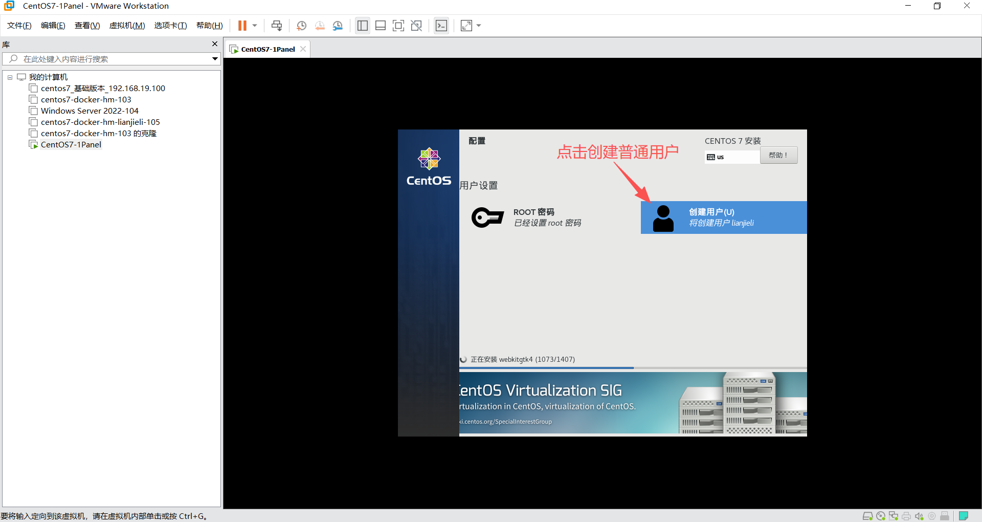Viewport: 982px width, 522px height.
Task: Send Ctrl+Alt+Del to the virtual machine
Action: tap(277, 26)
